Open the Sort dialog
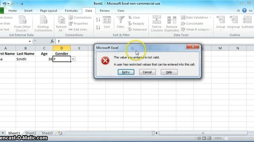Screen dimensions: 254x142 click(107, 22)
